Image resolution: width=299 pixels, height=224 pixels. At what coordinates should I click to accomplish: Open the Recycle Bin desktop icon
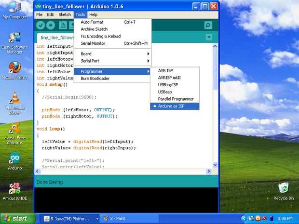tap(284, 191)
